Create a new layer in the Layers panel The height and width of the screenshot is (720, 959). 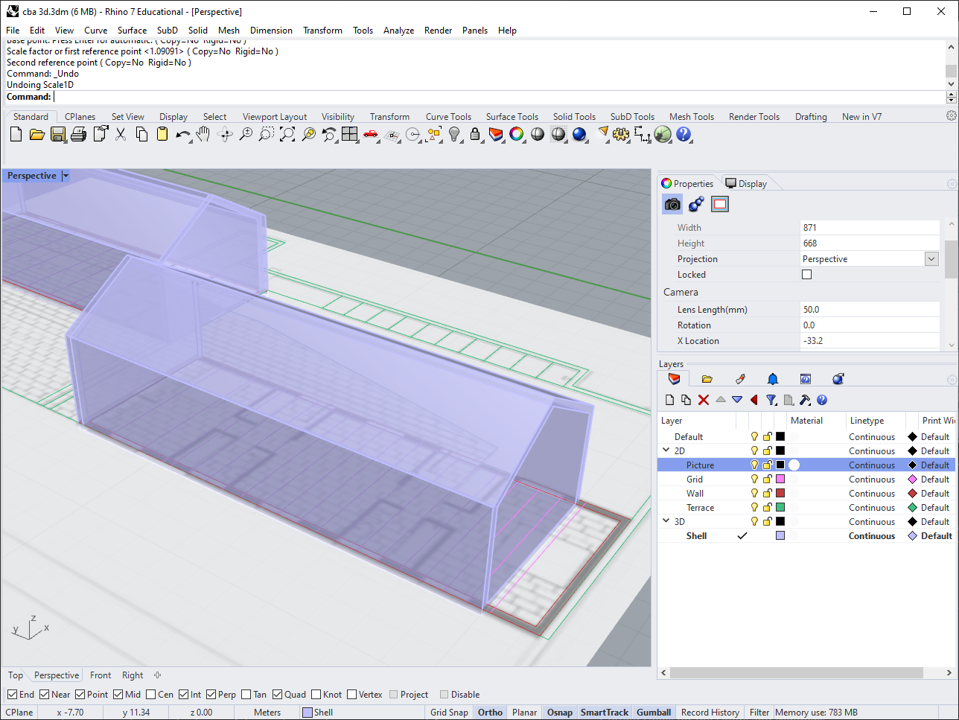(669, 399)
